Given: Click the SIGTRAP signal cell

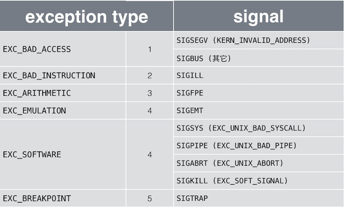Looking at the screenshot, I should click(192, 199).
